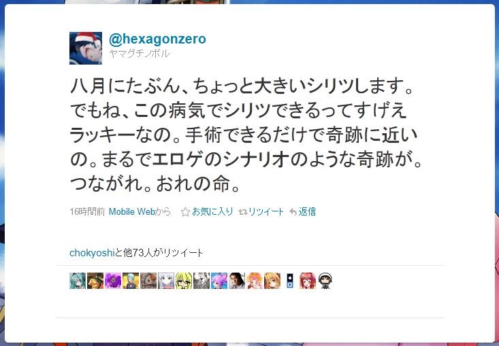Click the reply arrow icon
The width and height of the screenshot is (499, 346).
(293, 212)
